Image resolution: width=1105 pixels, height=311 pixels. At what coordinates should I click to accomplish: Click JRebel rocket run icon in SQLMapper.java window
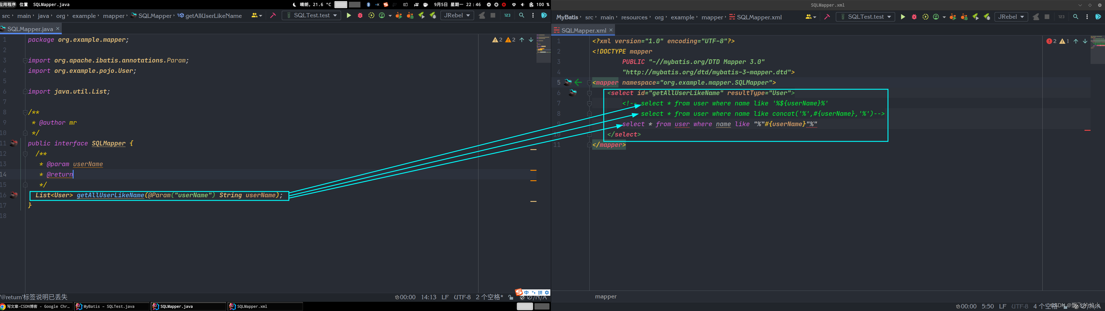421,15
